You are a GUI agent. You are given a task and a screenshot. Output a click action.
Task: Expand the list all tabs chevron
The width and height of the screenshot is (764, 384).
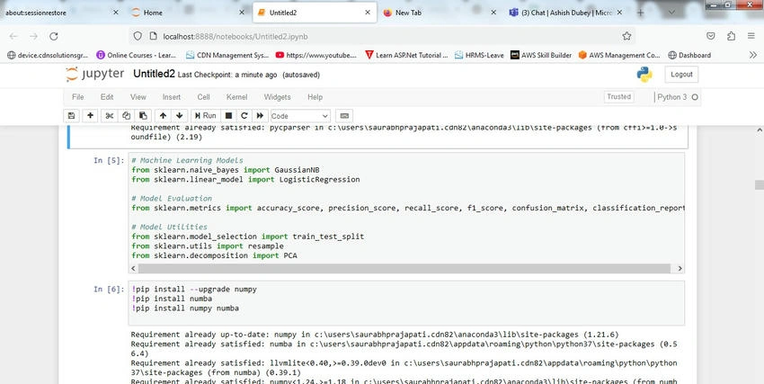671,13
